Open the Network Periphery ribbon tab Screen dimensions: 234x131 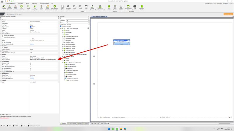pyautogui.click(x=44, y=3)
